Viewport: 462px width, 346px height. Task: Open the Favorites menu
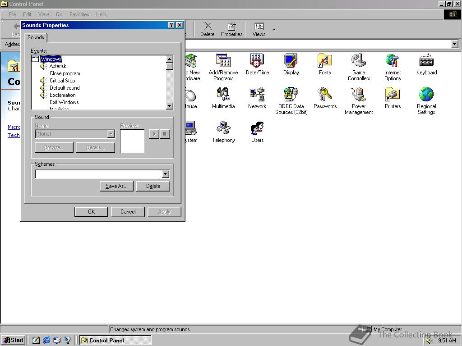(x=79, y=14)
